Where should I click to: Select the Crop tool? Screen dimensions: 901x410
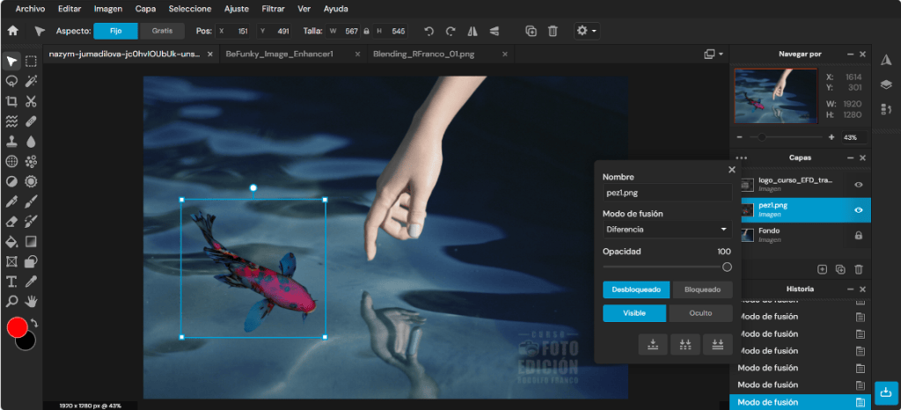[11, 102]
